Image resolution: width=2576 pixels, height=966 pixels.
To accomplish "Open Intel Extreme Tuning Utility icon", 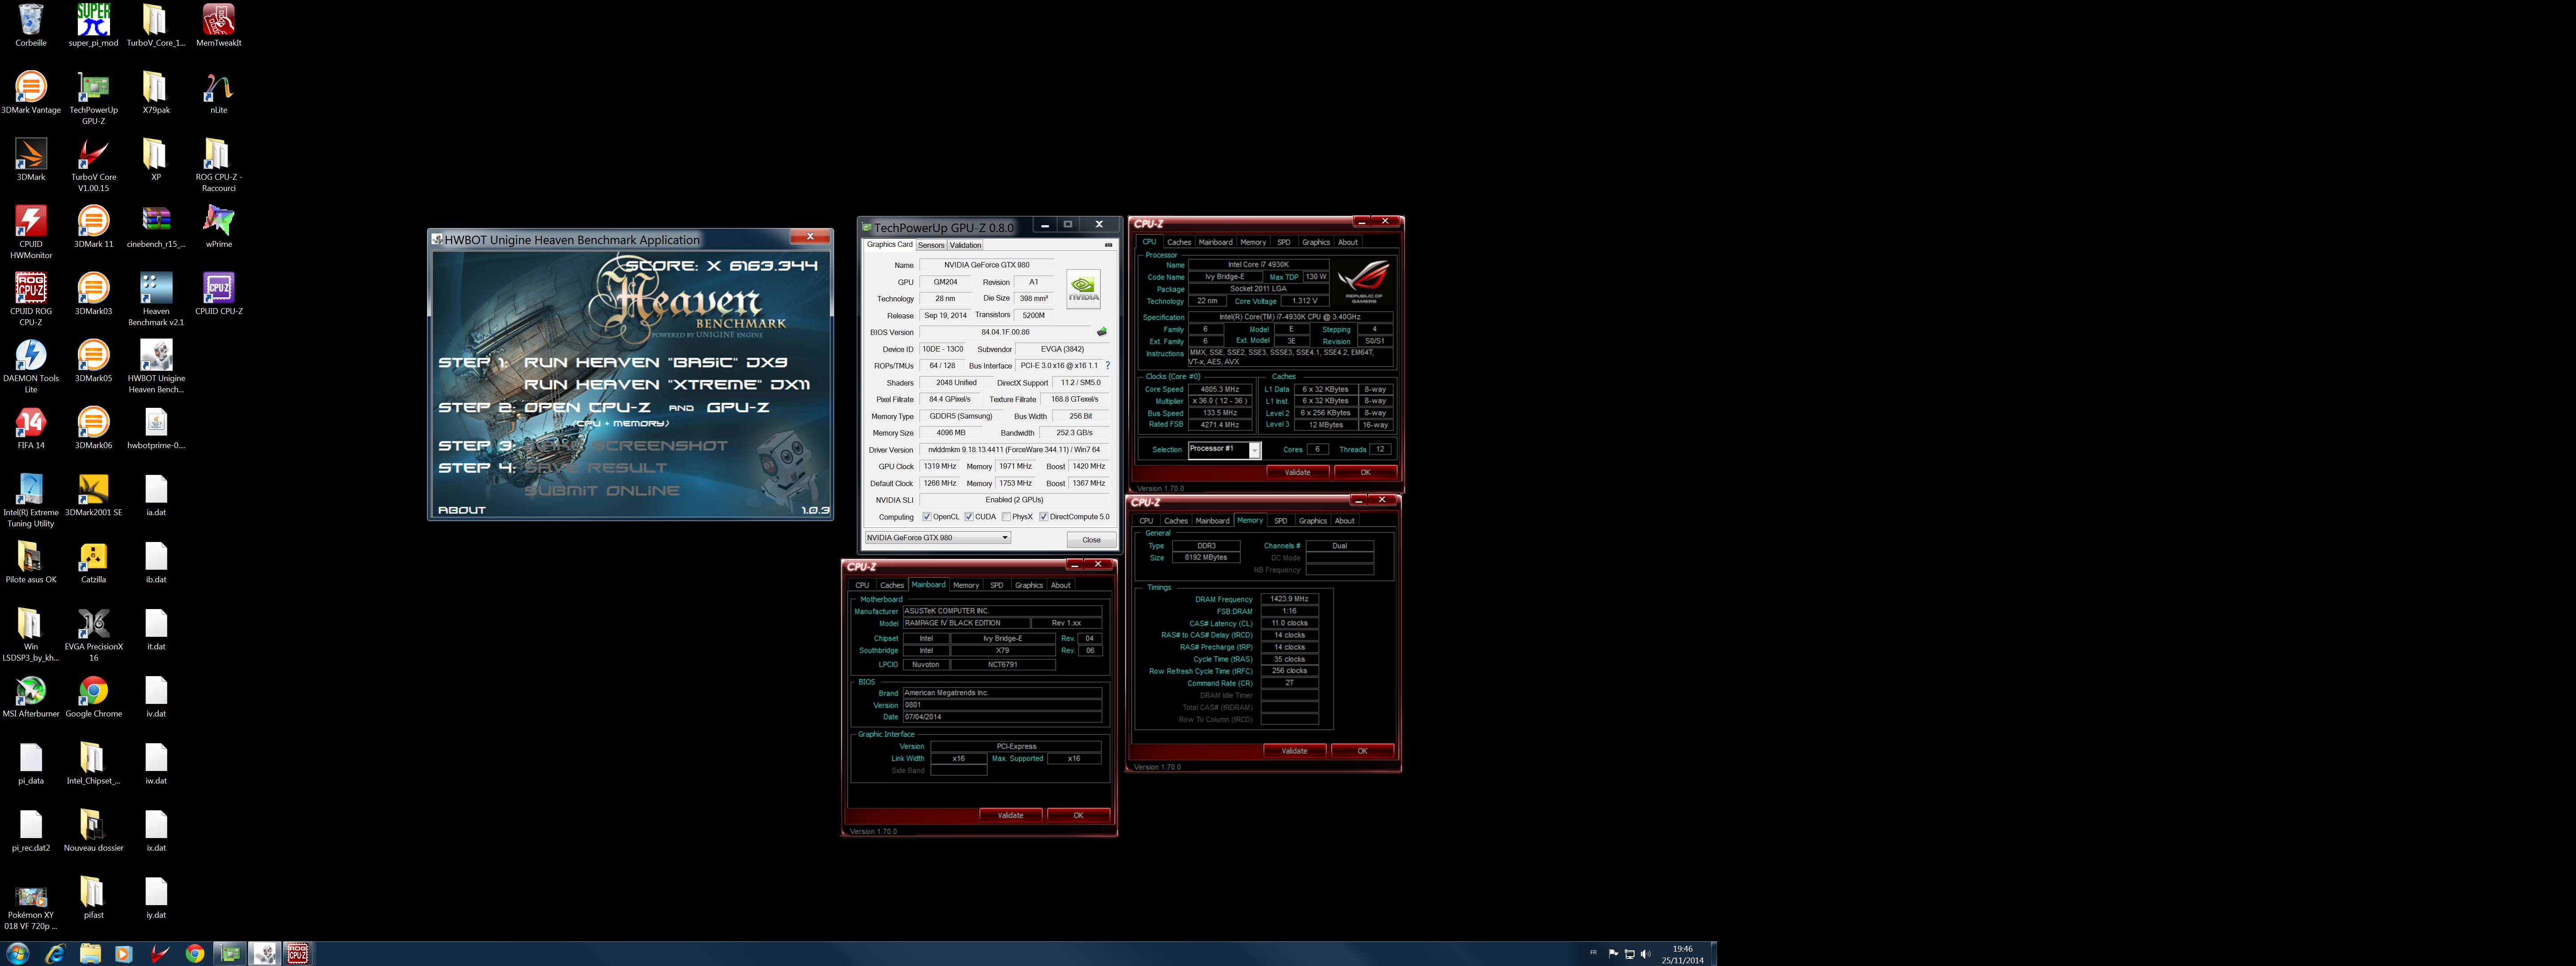I will pos(31,499).
